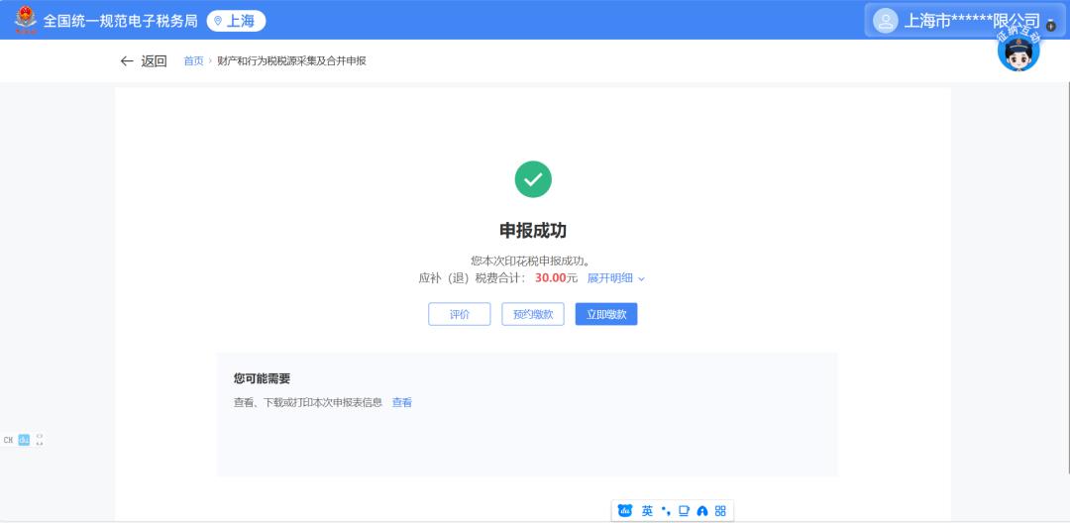Click the IME skin icon
The height and width of the screenshot is (523, 1070).
coord(702,511)
